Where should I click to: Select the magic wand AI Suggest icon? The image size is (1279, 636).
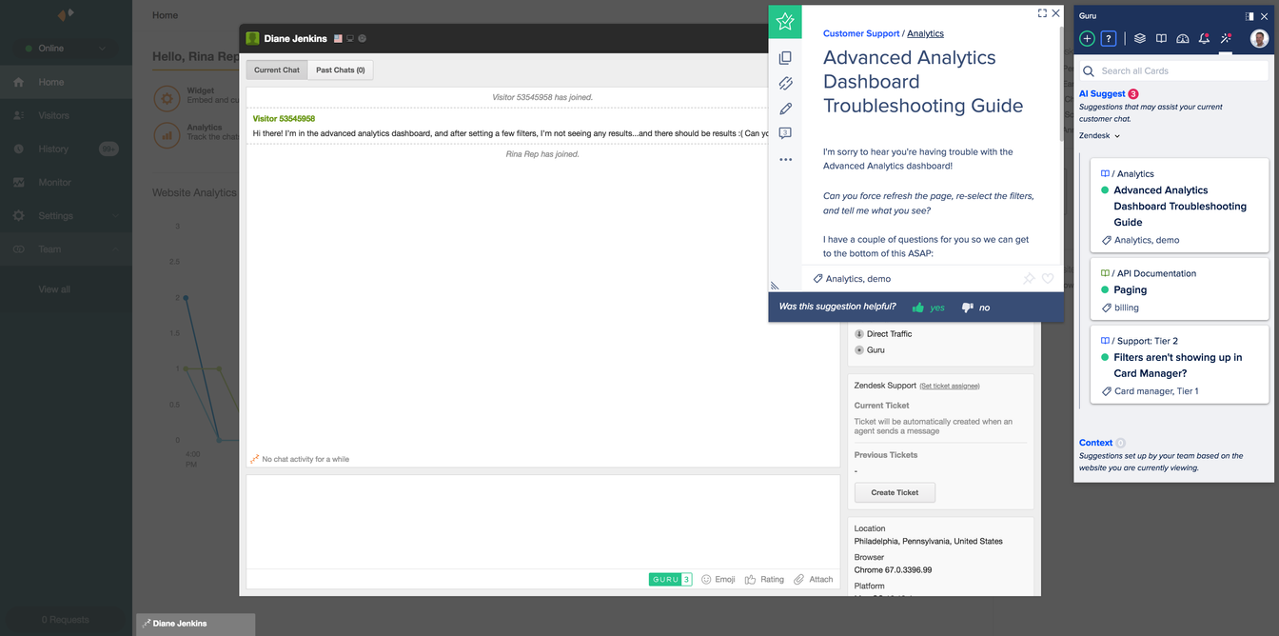(x=1226, y=39)
